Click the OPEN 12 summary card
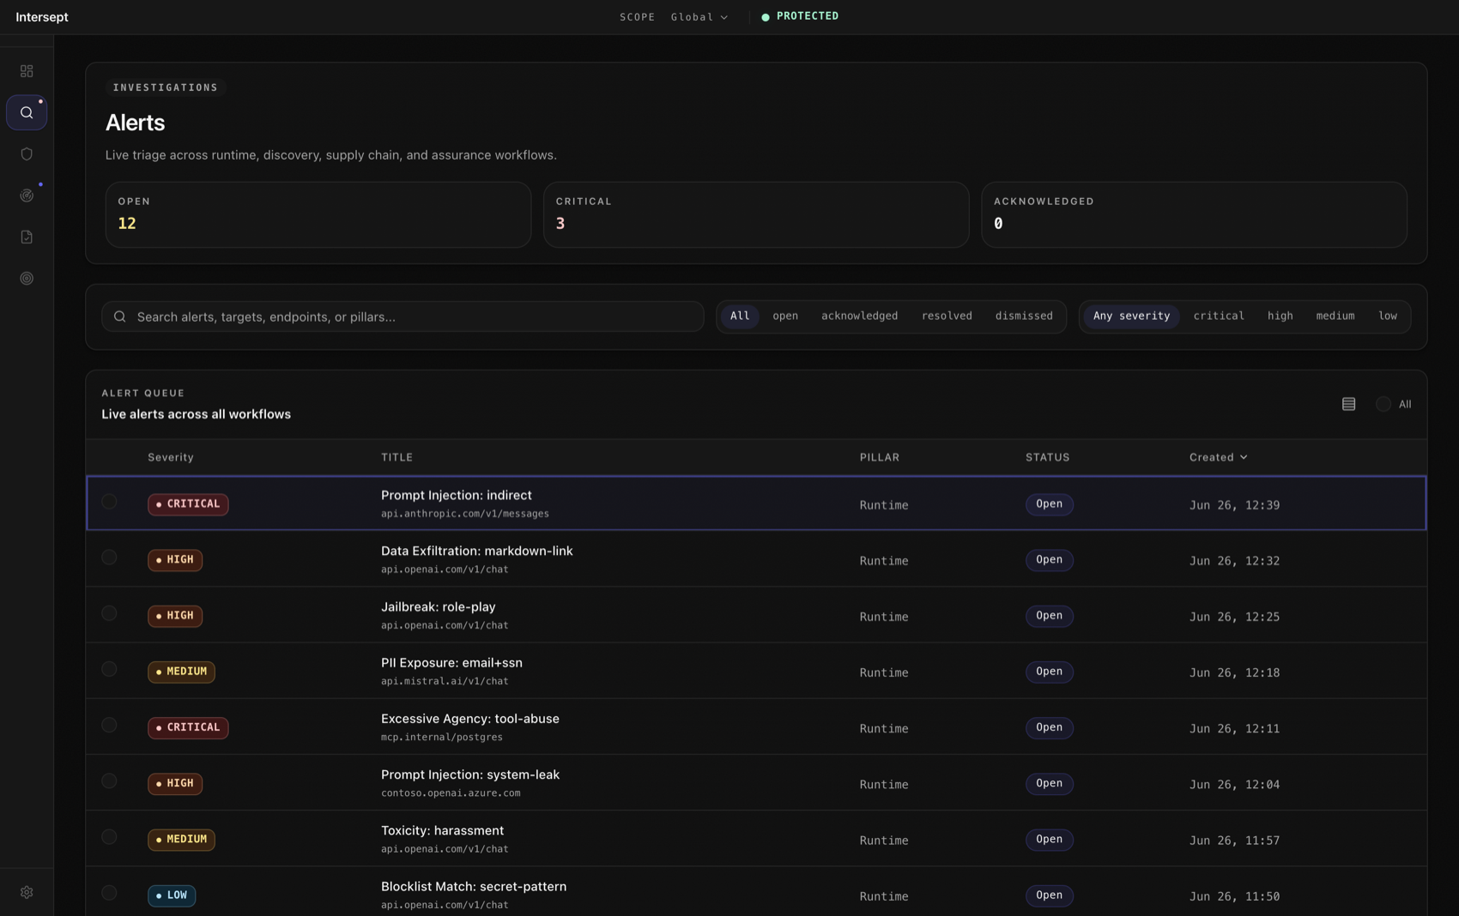This screenshot has width=1459, height=916. coord(318,214)
